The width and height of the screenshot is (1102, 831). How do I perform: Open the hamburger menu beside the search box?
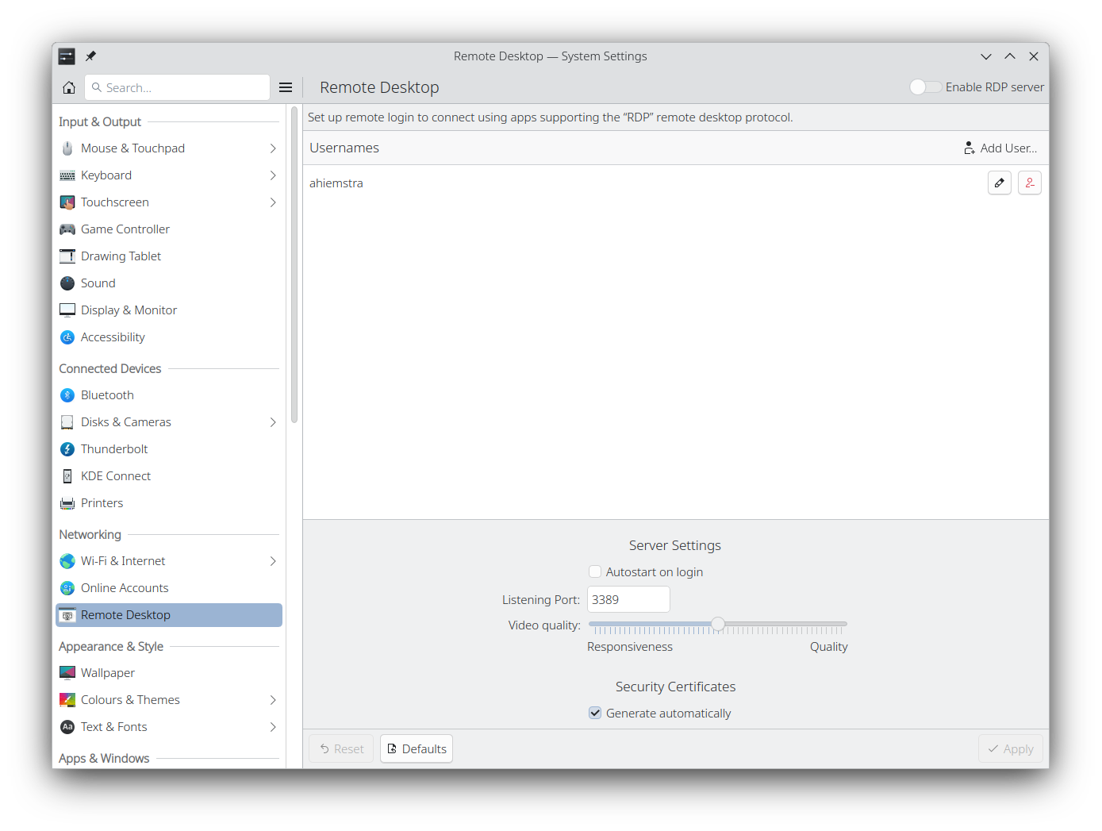pos(286,87)
